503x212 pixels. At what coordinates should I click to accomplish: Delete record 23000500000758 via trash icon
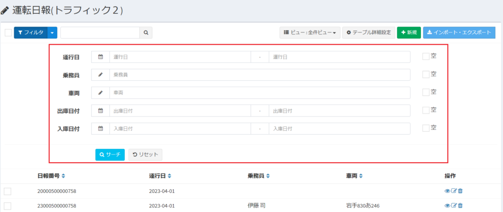(460, 206)
